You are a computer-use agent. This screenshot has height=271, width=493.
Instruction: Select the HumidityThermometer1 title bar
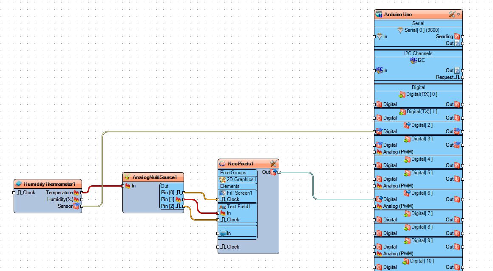[48, 184]
